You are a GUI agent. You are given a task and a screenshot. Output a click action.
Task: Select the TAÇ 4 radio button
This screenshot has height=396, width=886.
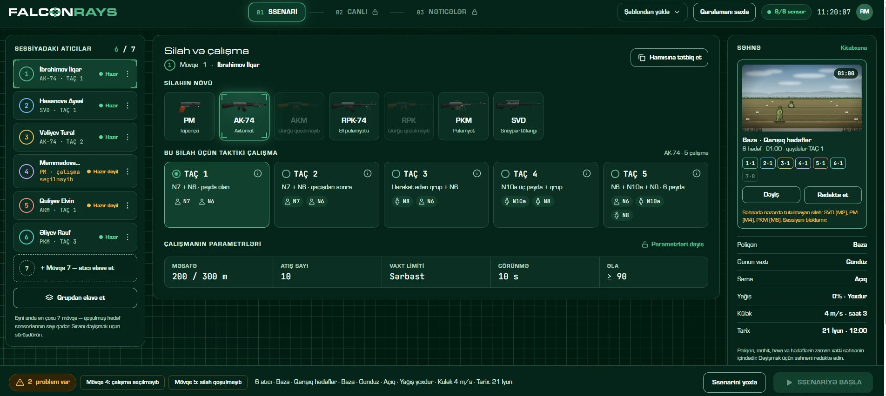pyautogui.click(x=505, y=174)
